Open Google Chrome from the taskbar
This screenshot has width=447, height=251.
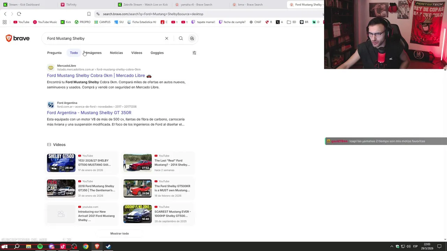[x=86, y=246]
